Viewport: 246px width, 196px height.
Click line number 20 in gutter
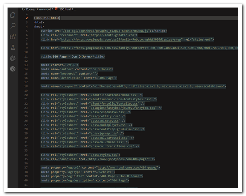(26, 95)
